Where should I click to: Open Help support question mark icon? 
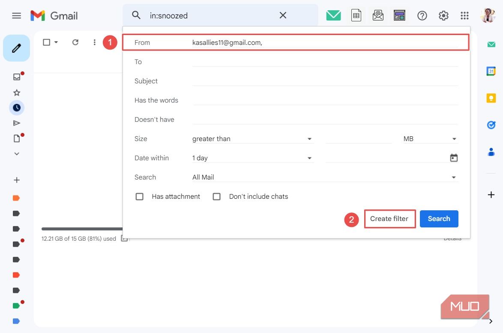click(x=422, y=15)
